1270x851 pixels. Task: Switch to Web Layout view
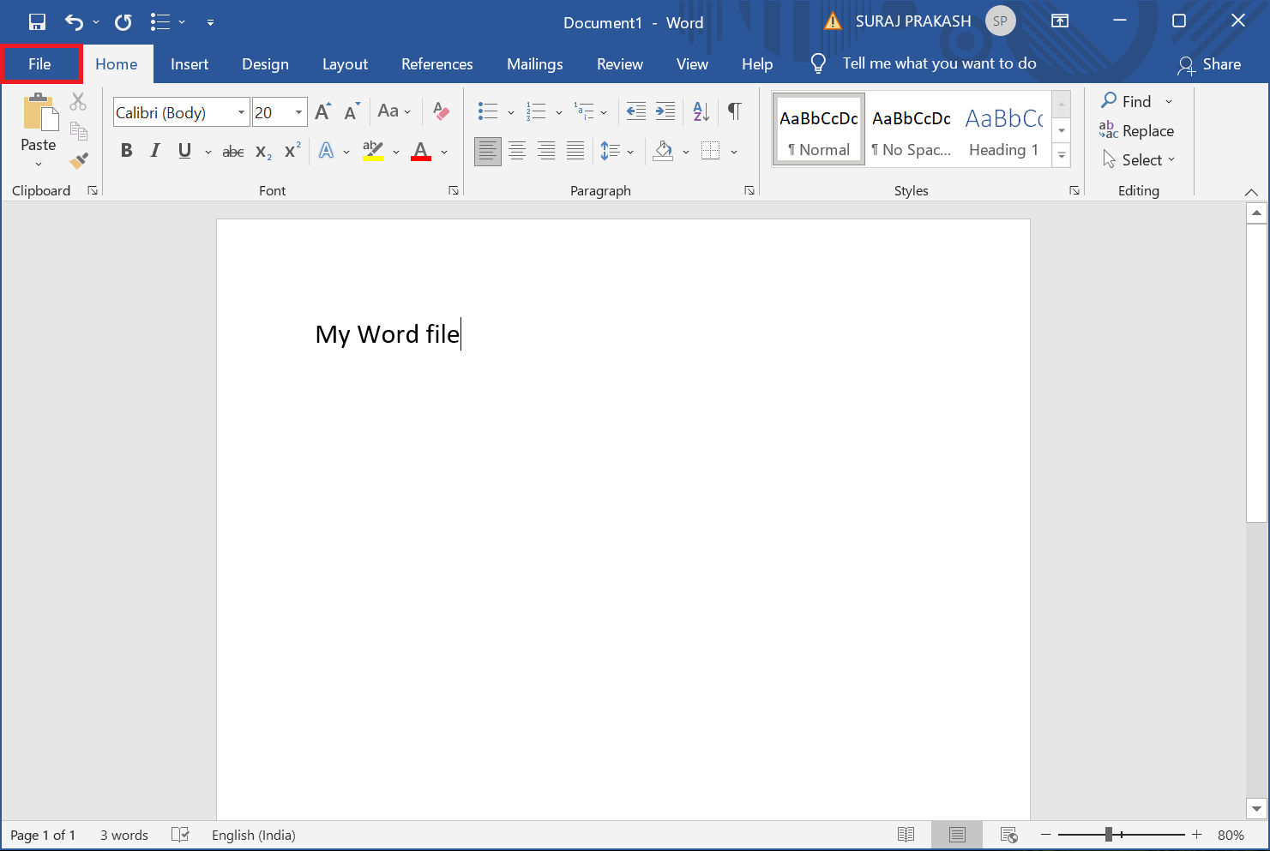coord(1009,835)
